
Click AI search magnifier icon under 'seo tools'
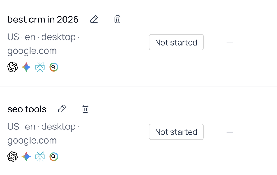[54, 157]
